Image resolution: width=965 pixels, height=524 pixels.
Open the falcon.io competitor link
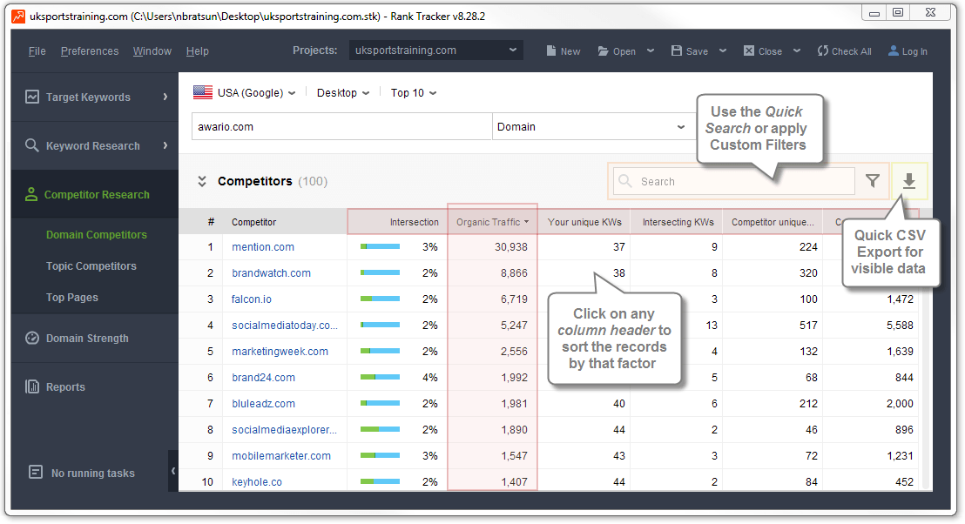(251, 299)
